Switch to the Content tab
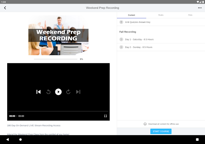The width and height of the screenshot is (205, 144). (x=131, y=15)
